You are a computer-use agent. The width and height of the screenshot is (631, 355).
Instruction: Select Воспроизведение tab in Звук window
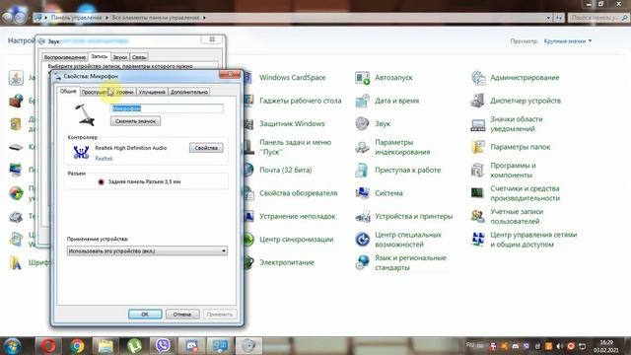tap(64, 57)
